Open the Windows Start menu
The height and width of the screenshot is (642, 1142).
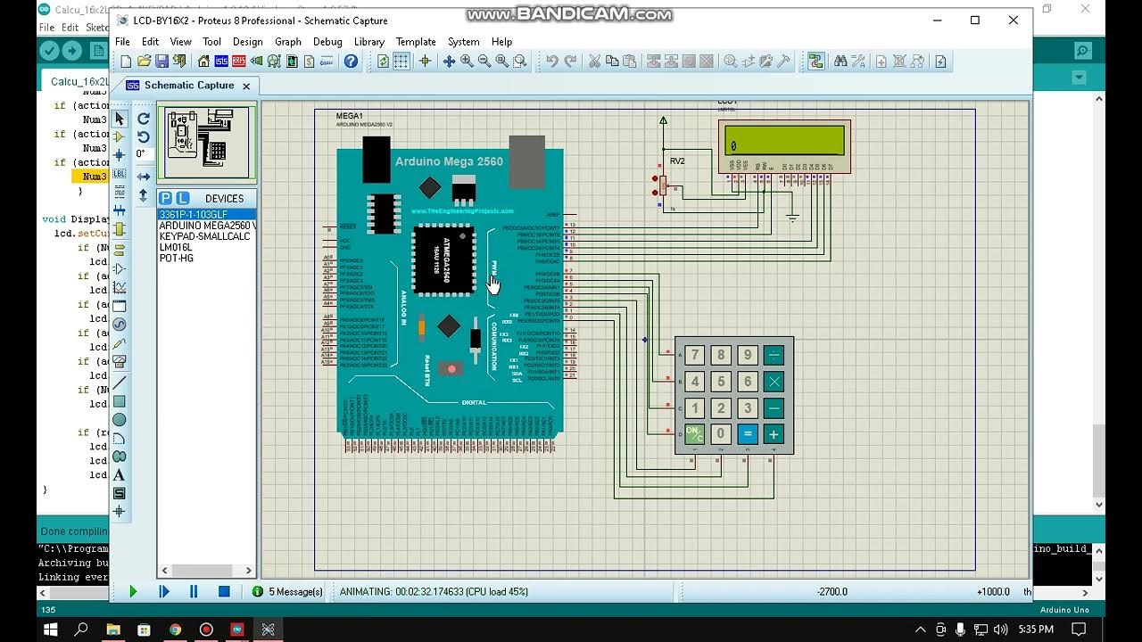pos(51,630)
